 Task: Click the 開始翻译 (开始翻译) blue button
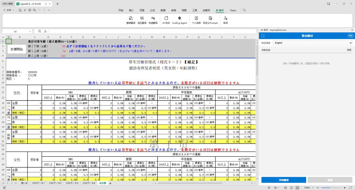284,180
